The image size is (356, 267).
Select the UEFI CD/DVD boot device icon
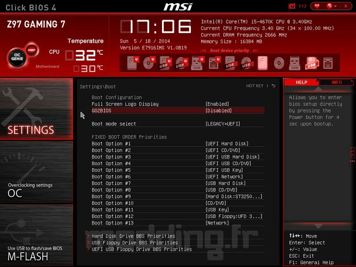[149, 63]
